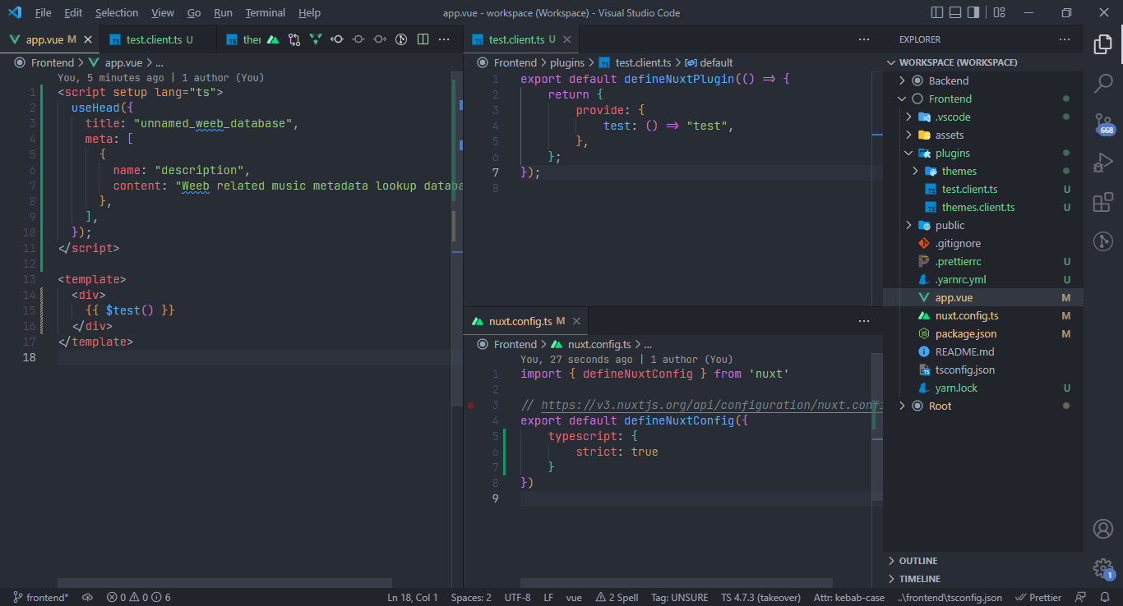Open Customize Layout icon in title bar
Screen dimensions: 1123x606
point(999,12)
